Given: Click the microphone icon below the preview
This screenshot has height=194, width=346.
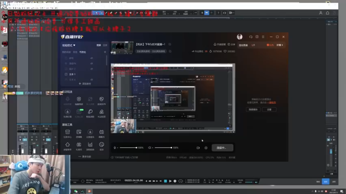Looking at the screenshot, I should pyautogui.click(x=115, y=147).
